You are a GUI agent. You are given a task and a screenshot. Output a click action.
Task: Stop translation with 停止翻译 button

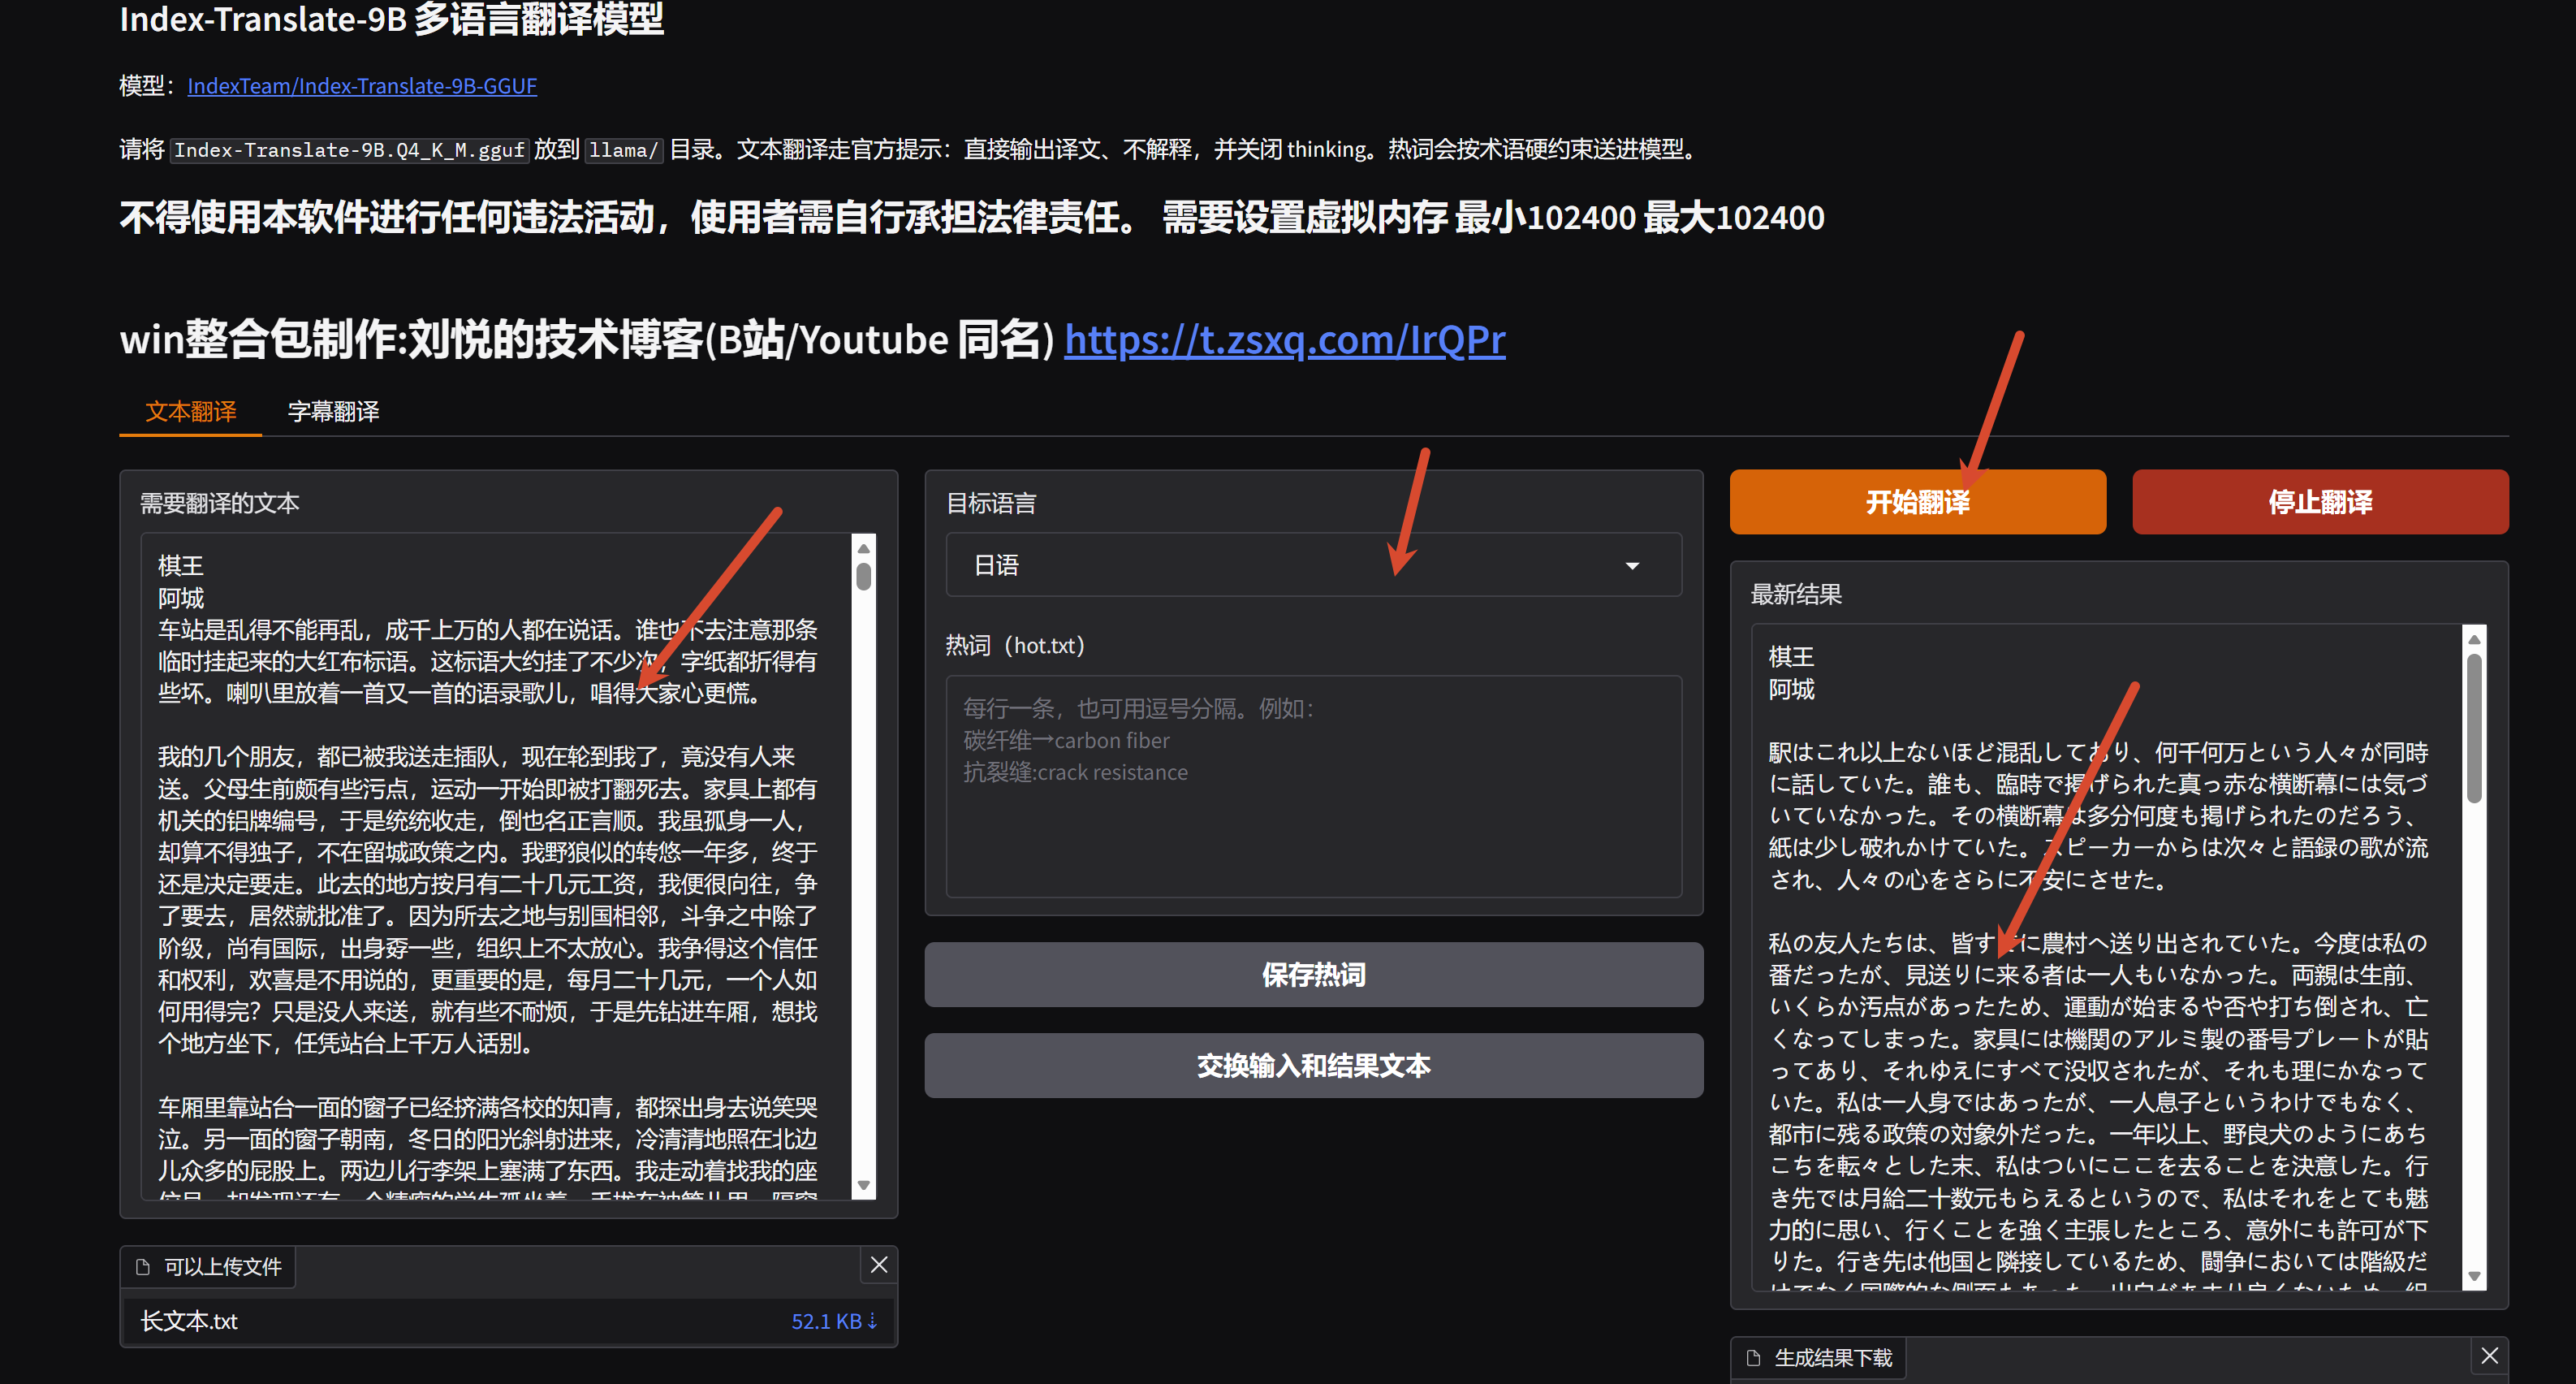pos(2320,501)
